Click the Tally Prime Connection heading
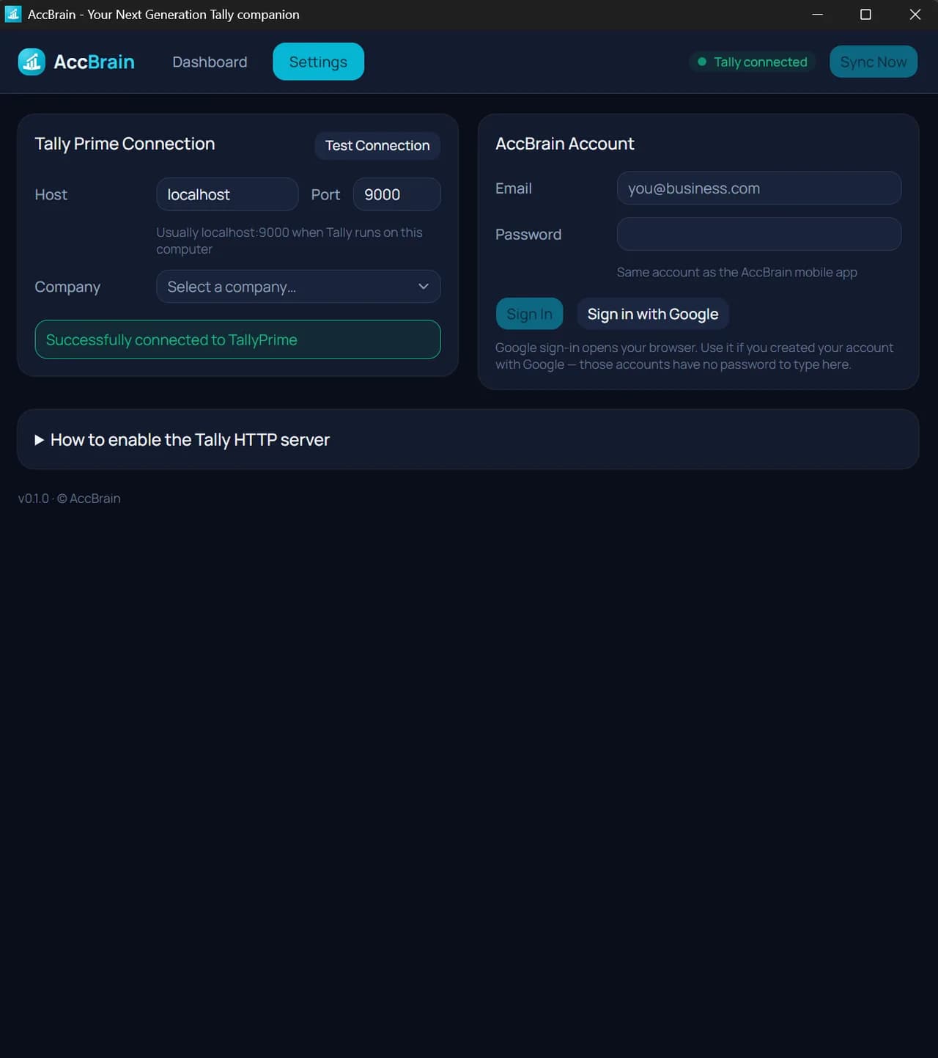The image size is (938, 1058). 125,144
